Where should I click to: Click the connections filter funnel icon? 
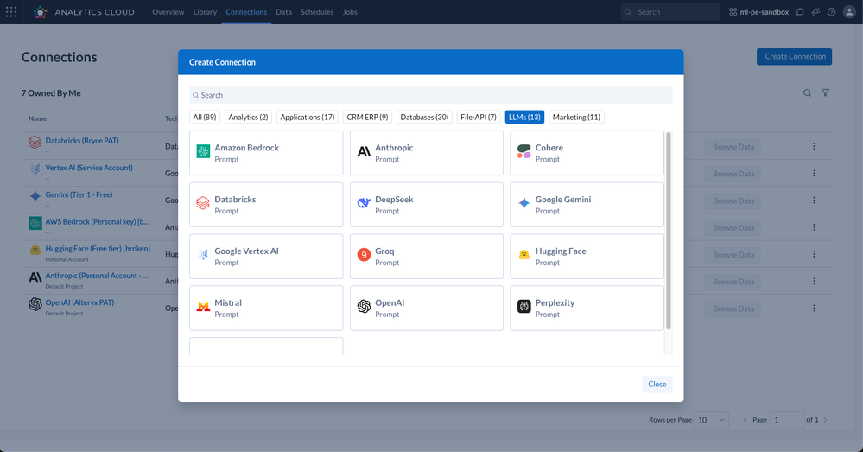pos(826,93)
